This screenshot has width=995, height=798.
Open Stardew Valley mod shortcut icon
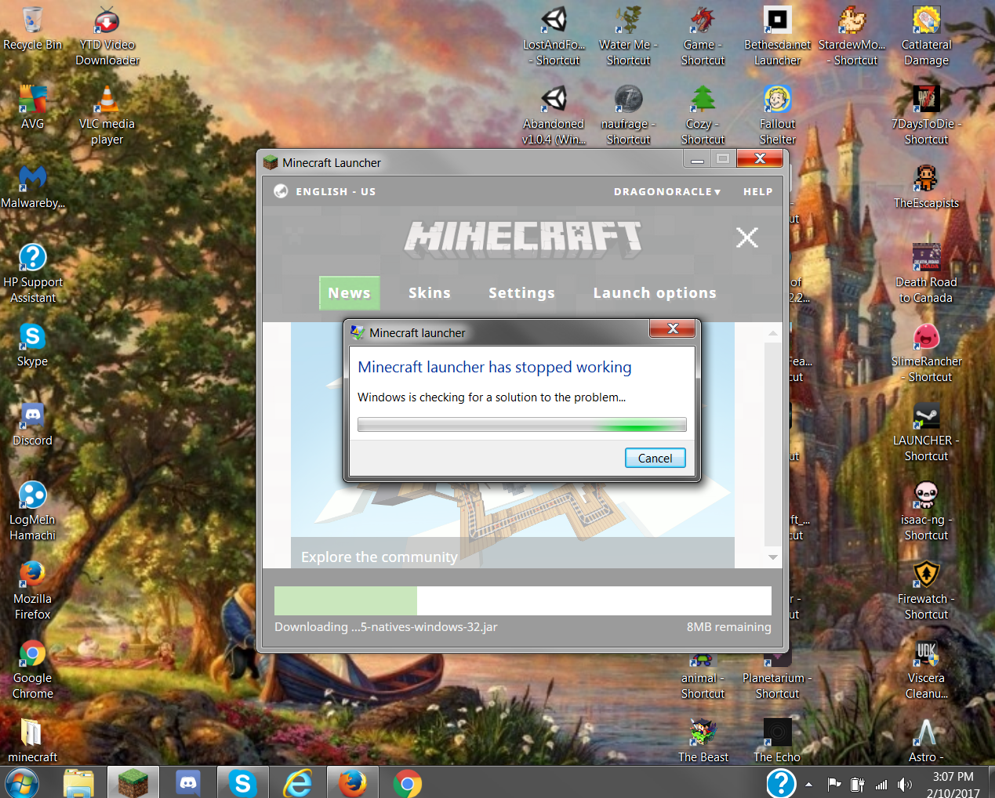coord(852,37)
